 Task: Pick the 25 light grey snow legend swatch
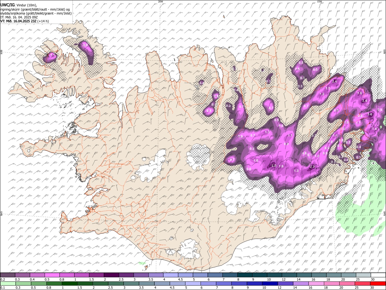[363, 275]
